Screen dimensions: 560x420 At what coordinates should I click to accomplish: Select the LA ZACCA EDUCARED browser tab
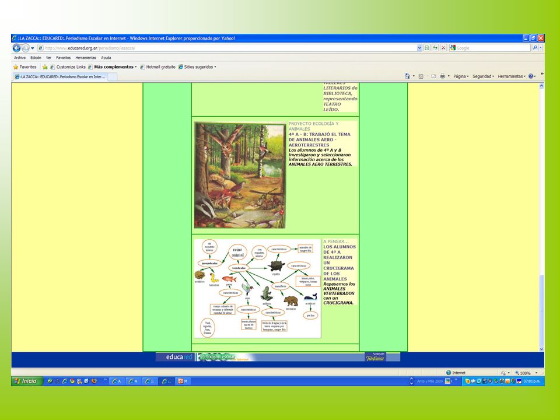point(60,76)
